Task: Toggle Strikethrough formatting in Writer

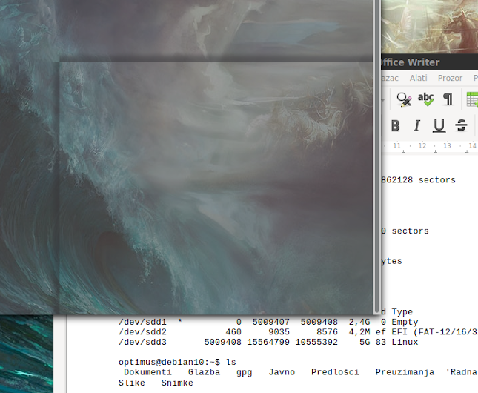Action: pyautogui.click(x=461, y=126)
